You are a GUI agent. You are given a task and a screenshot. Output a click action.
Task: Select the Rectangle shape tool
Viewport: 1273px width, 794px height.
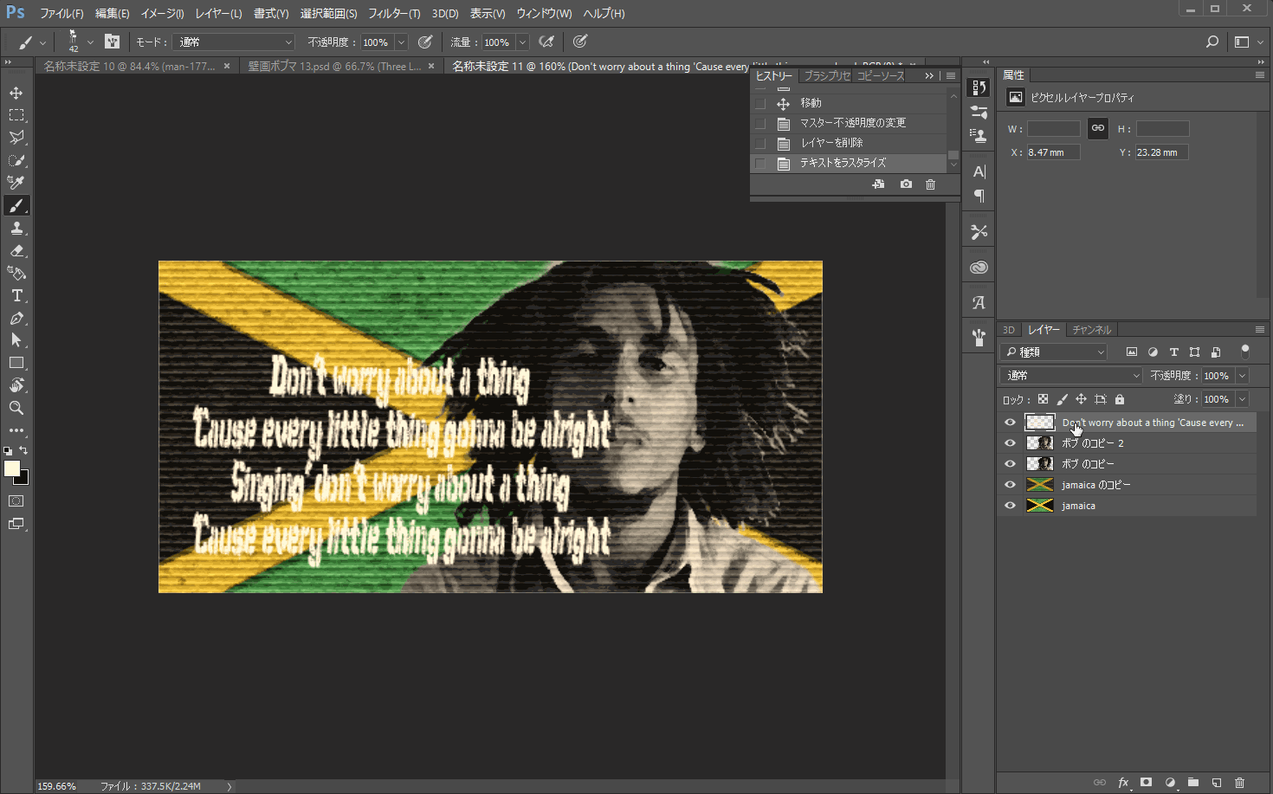pos(16,363)
